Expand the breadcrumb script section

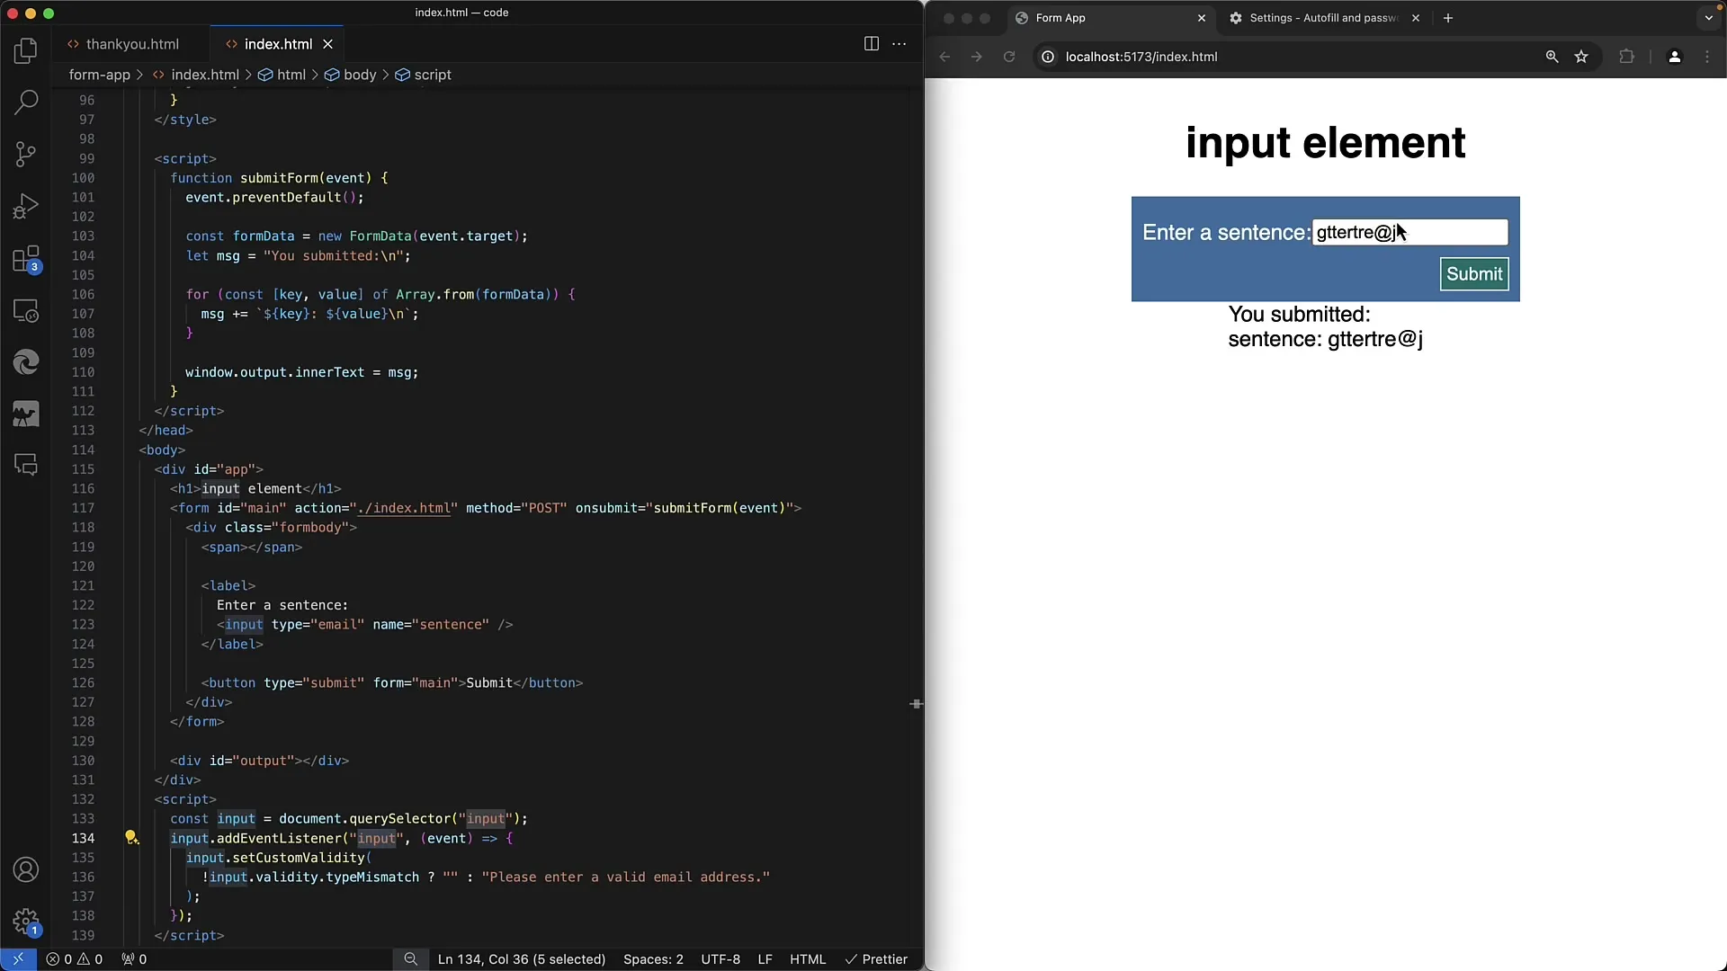pos(432,74)
